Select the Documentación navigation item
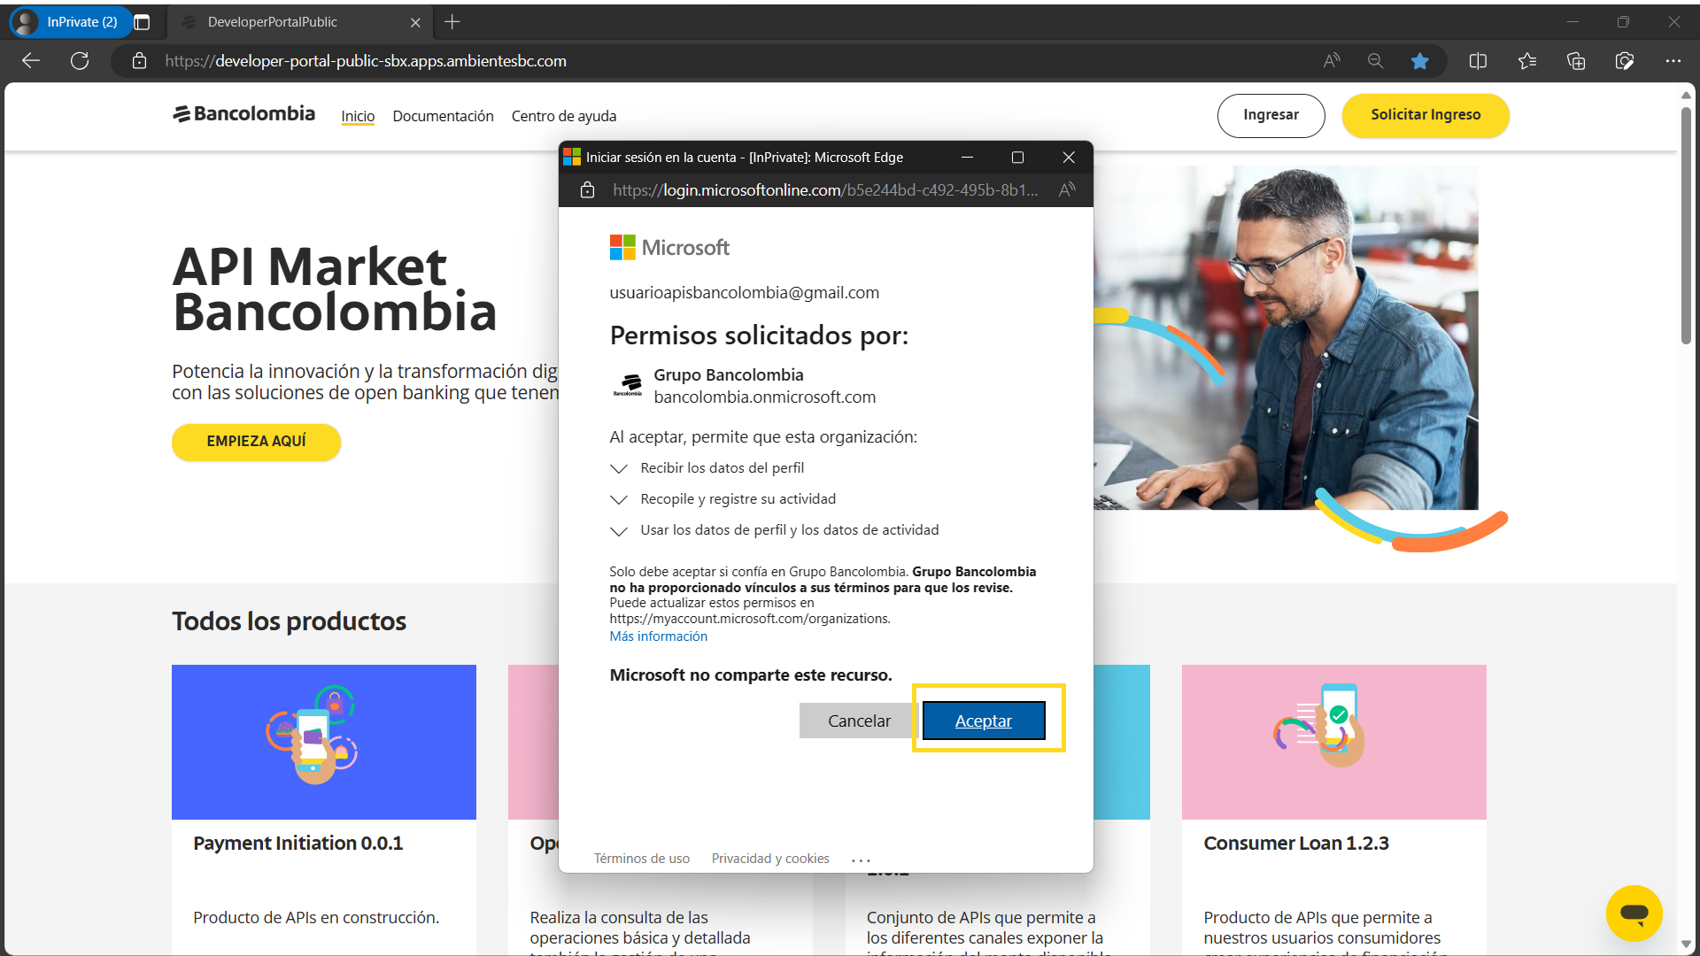Image resolution: width=1700 pixels, height=956 pixels. [443, 116]
